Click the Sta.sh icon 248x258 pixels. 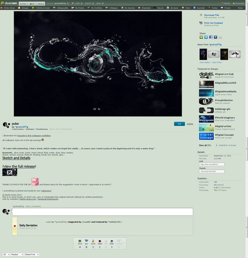coord(155,8)
